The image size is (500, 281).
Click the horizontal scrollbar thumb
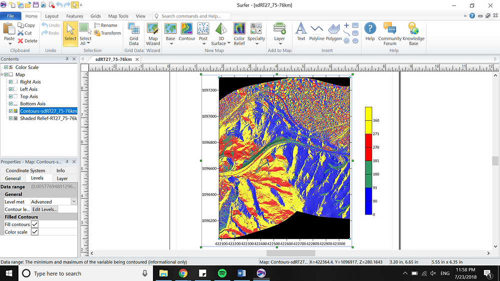pos(291,254)
